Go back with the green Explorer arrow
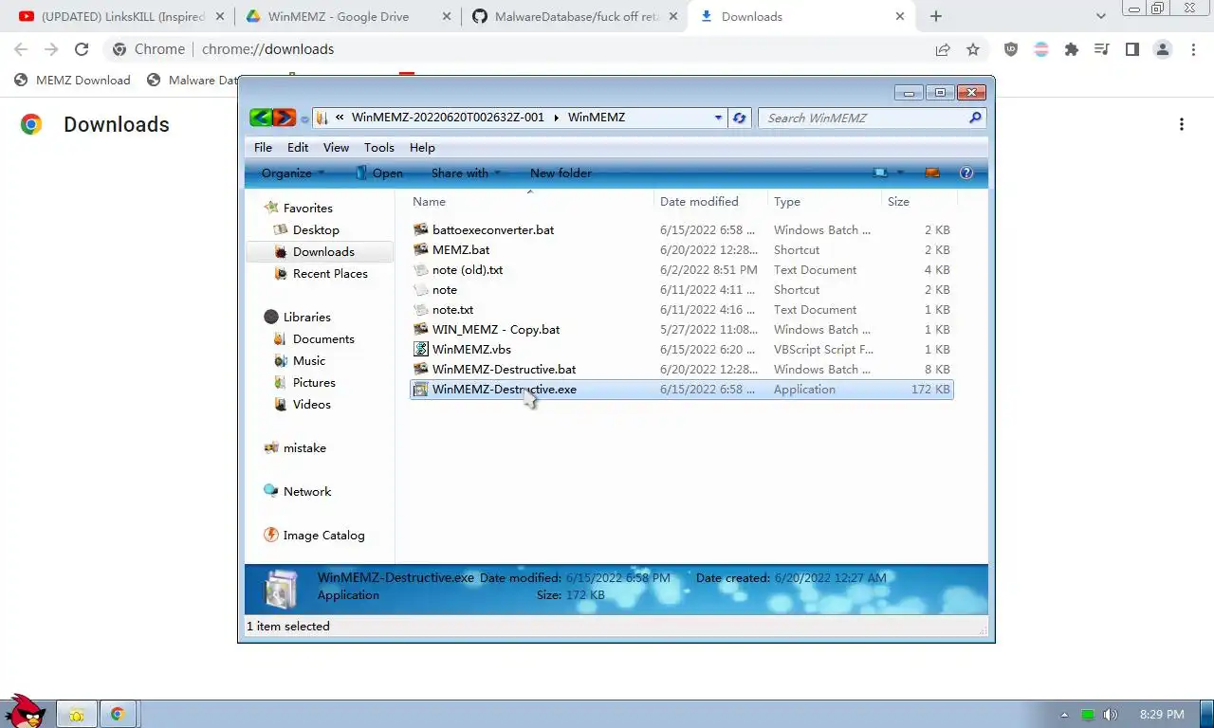This screenshot has width=1214, height=728. (x=261, y=118)
